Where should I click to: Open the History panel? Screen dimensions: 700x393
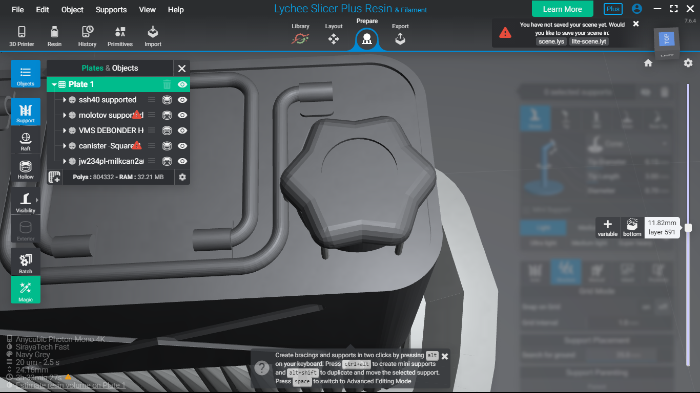[87, 36]
